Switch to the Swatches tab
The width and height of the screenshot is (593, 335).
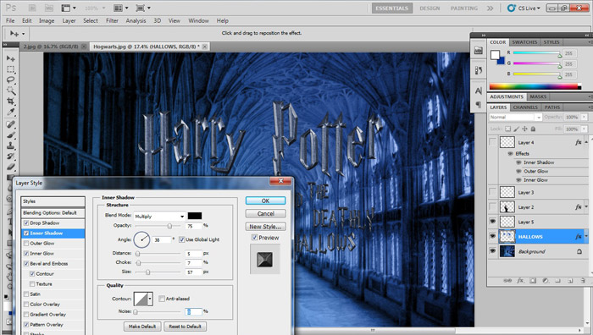tap(524, 42)
